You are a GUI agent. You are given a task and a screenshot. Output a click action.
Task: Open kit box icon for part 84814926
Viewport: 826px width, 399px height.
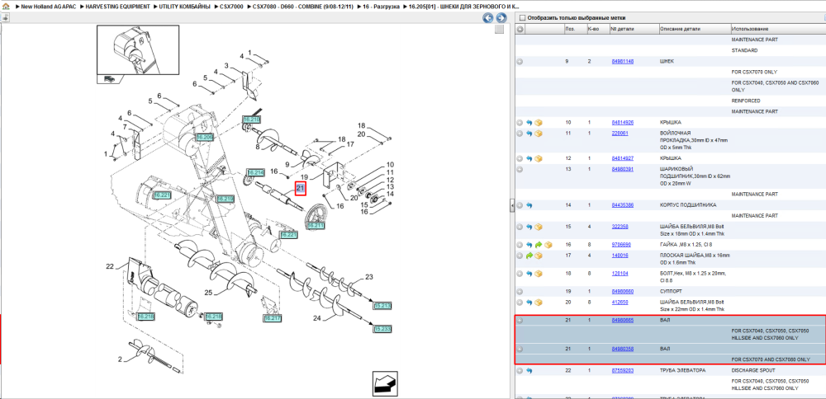tap(539, 123)
